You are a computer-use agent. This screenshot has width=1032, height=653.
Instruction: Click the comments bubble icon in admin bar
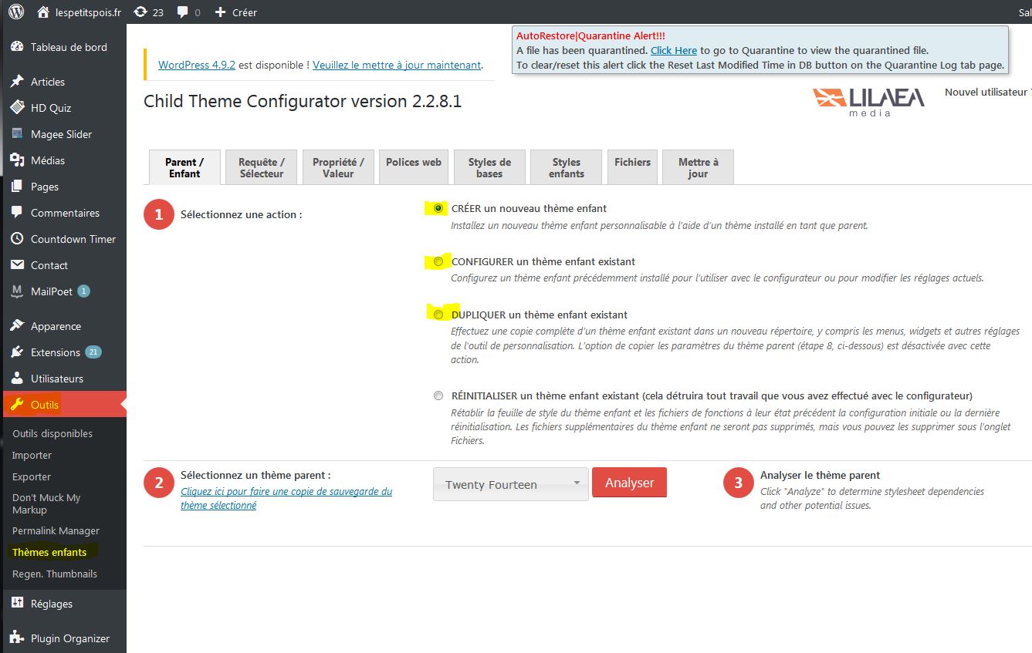coord(183,12)
